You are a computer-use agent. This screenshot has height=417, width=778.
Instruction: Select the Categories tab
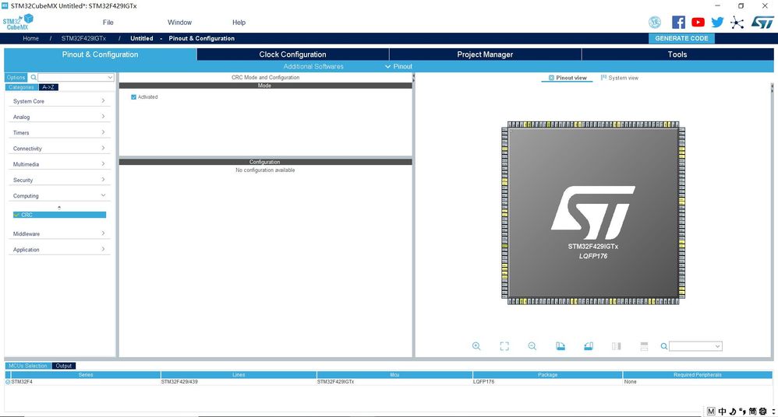tap(21, 87)
